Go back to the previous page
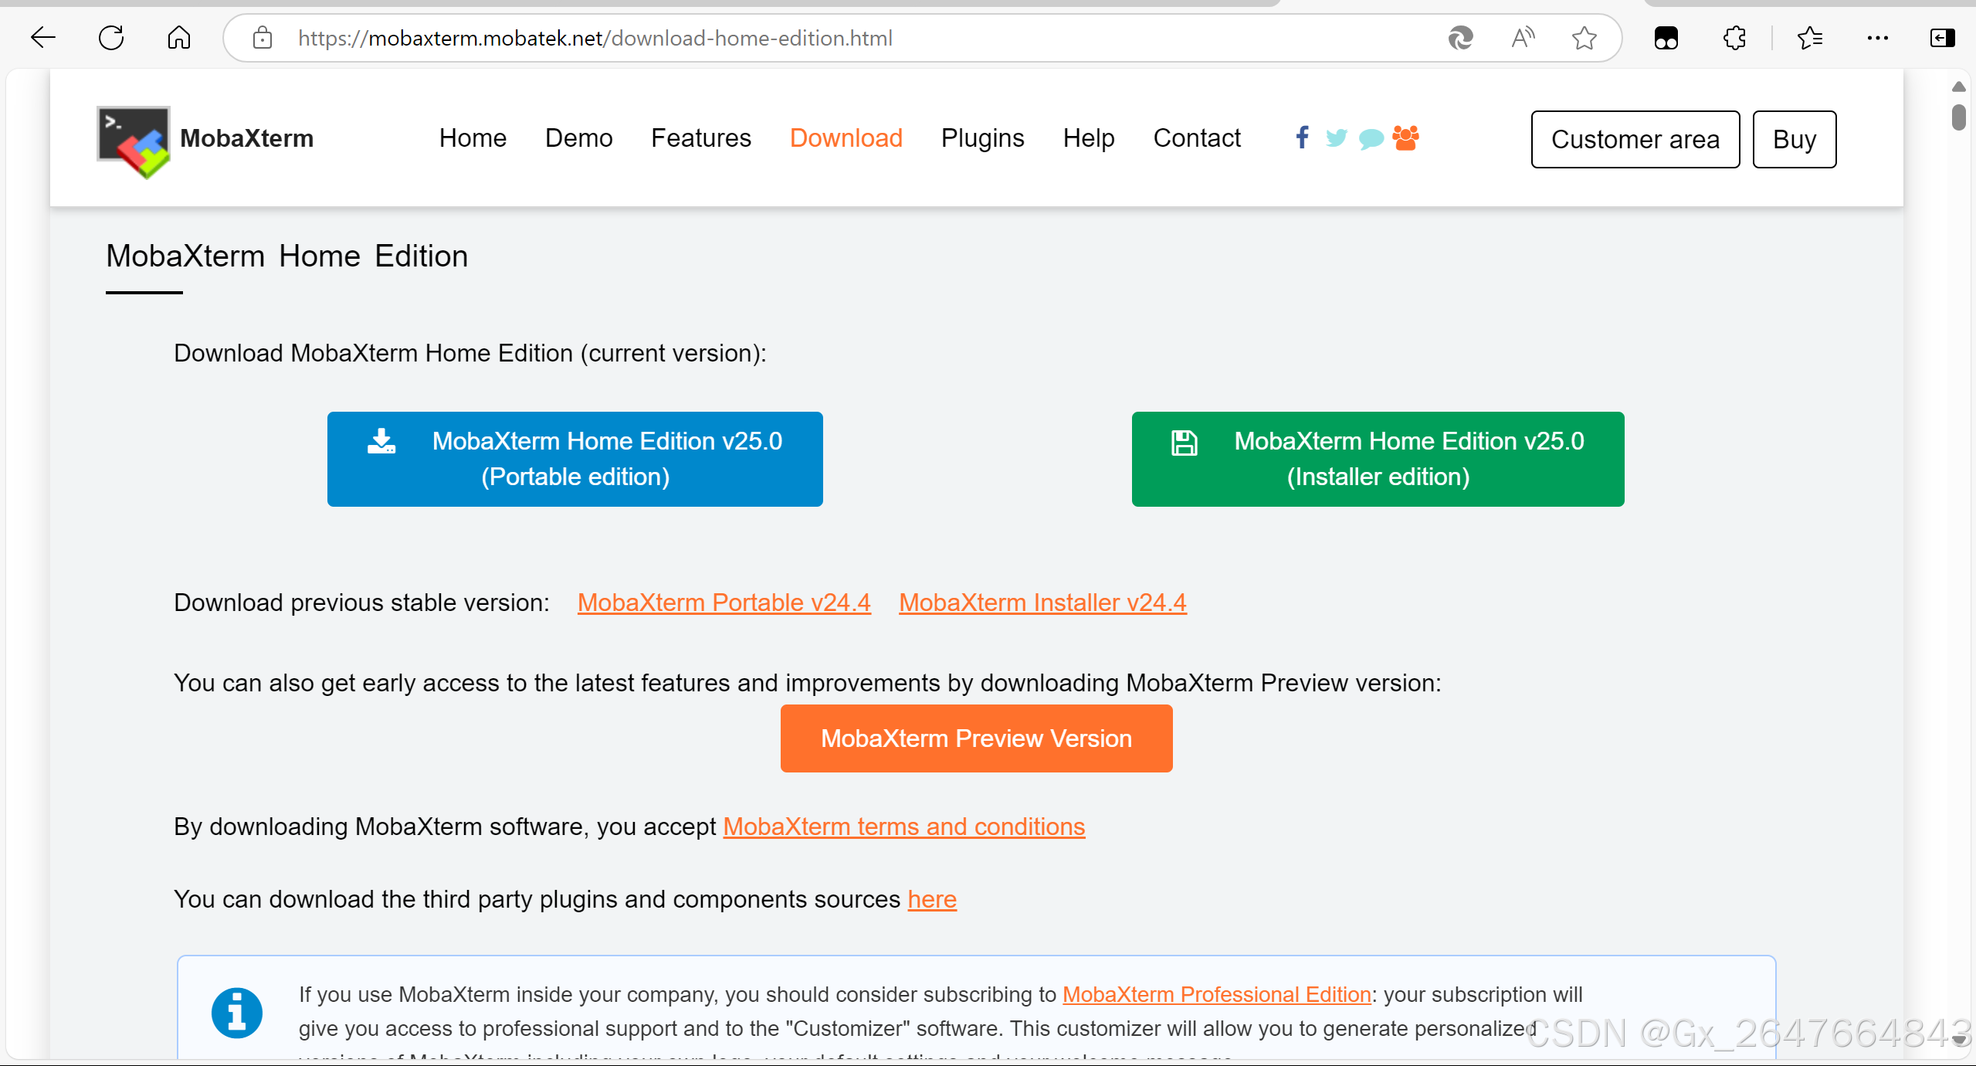The height and width of the screenshot is (1066, 1976). click(x=43, y=38)
